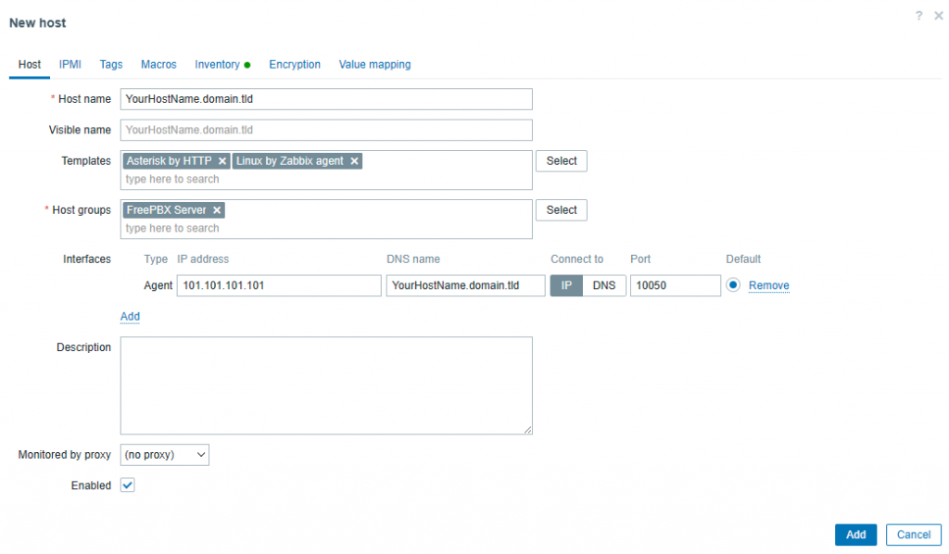Go to the Inventory tab
Screen dimensions: 949x554
tap(217, 65)
